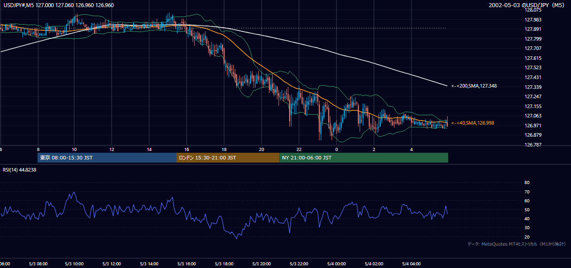This screenshot has width=571, height=268.
Task: Click the price axis value 127.431
Action: [533, 77]
